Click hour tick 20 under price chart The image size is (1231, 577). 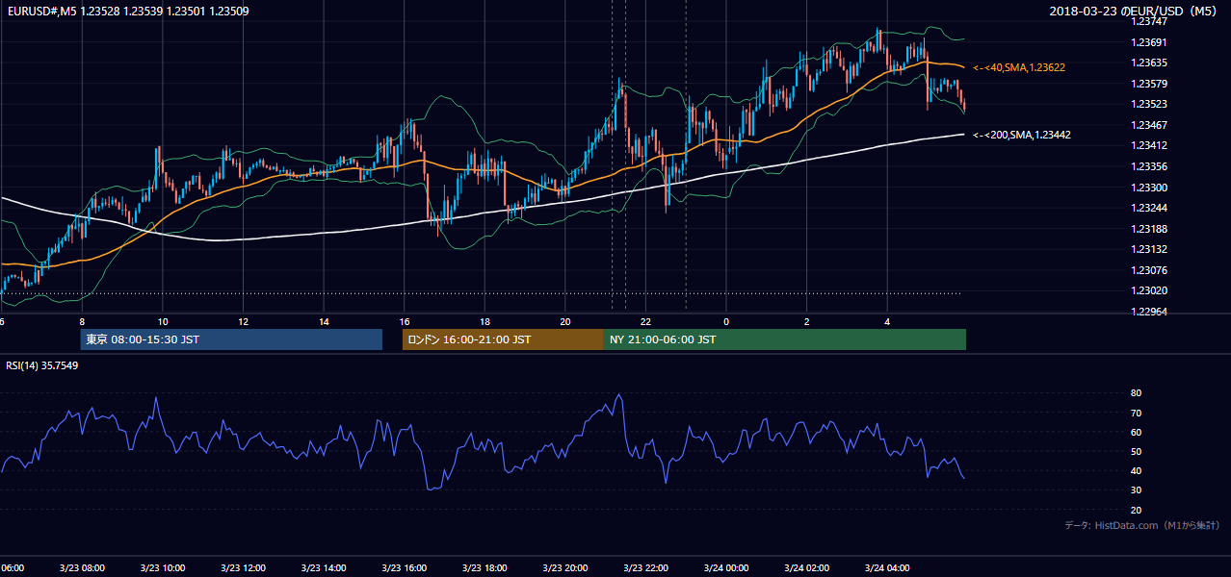pos(565,321)
